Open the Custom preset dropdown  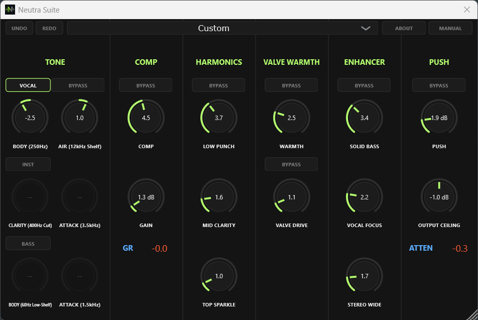pyautogui.click(x=222, y=28)
